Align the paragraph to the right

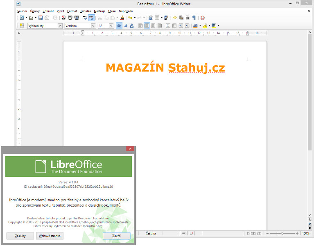[x=153, y=26]
